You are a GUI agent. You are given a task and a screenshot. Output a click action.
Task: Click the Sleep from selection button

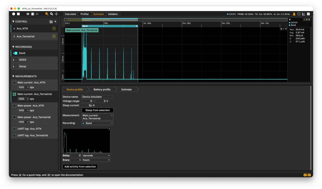click(97, 110)
